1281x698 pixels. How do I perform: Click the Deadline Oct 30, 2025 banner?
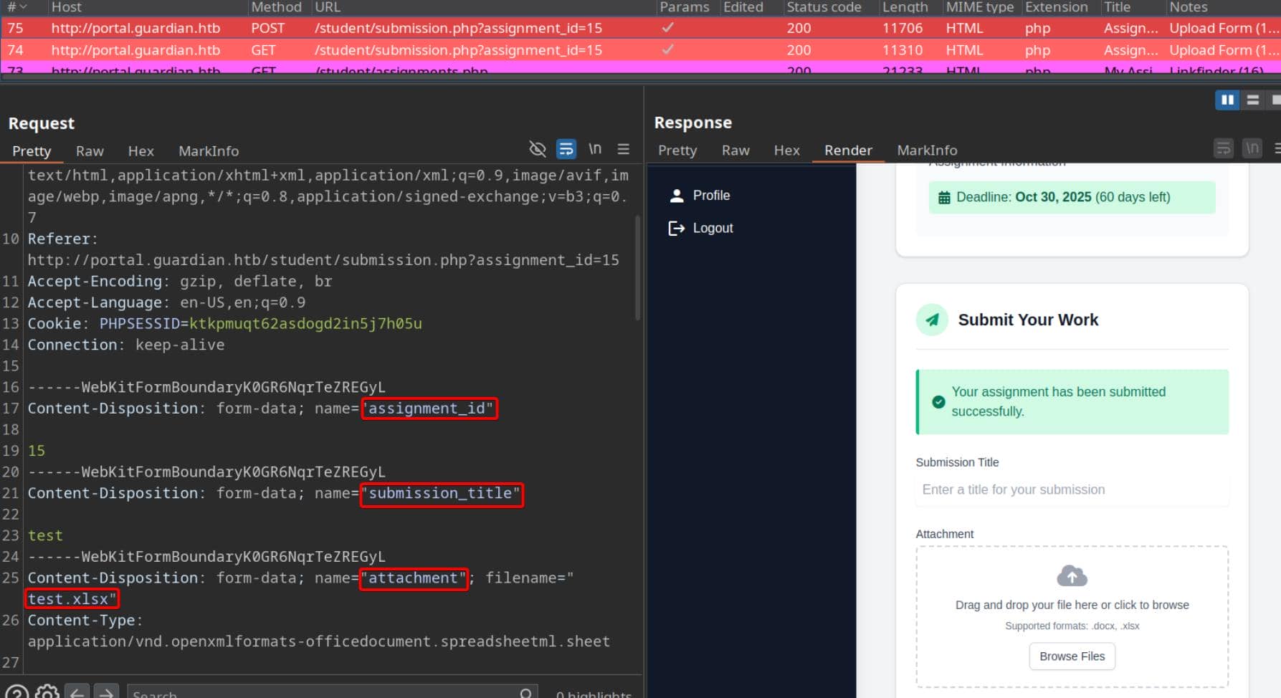1072,197
